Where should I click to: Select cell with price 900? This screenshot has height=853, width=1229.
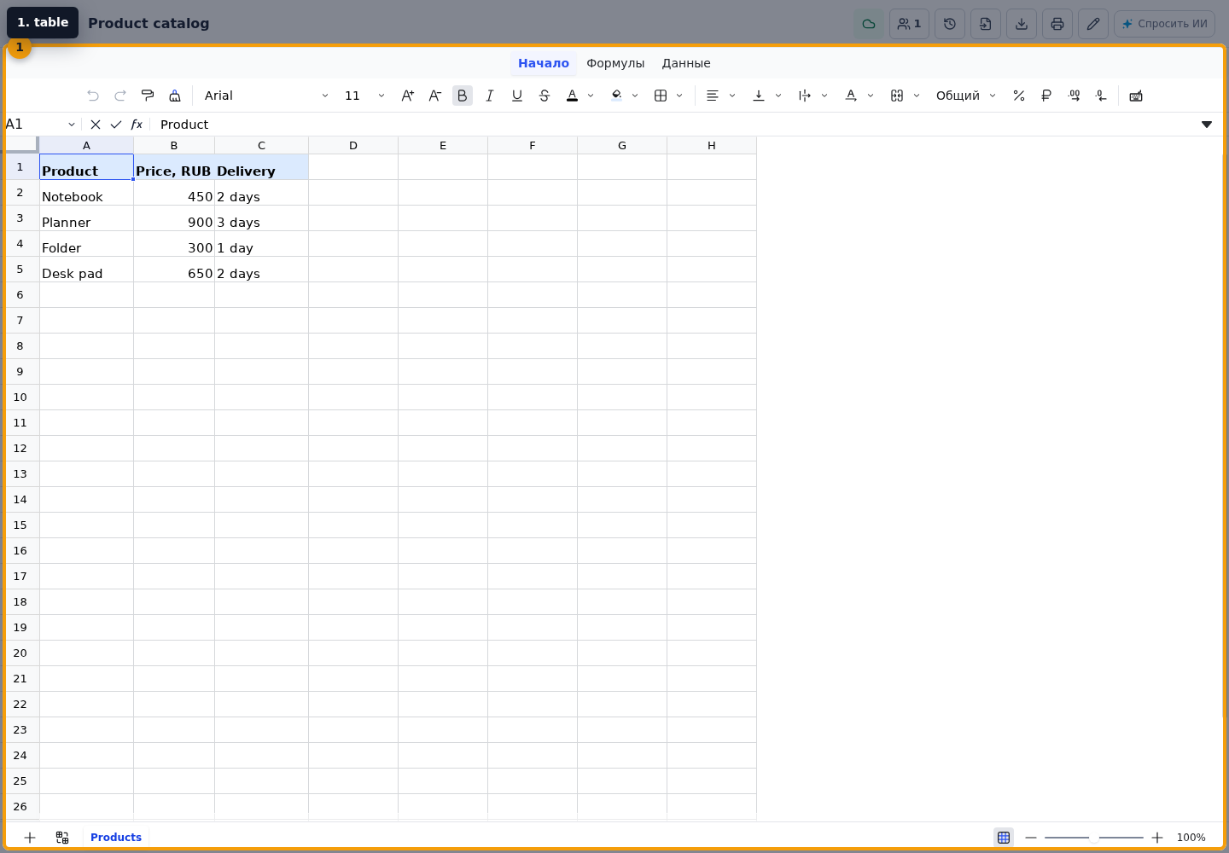click(x=174, y=218)
